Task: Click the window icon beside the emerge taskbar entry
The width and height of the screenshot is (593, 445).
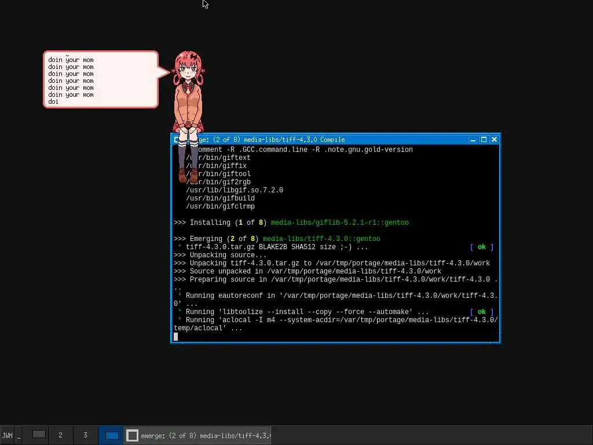Action: [132, 436]
